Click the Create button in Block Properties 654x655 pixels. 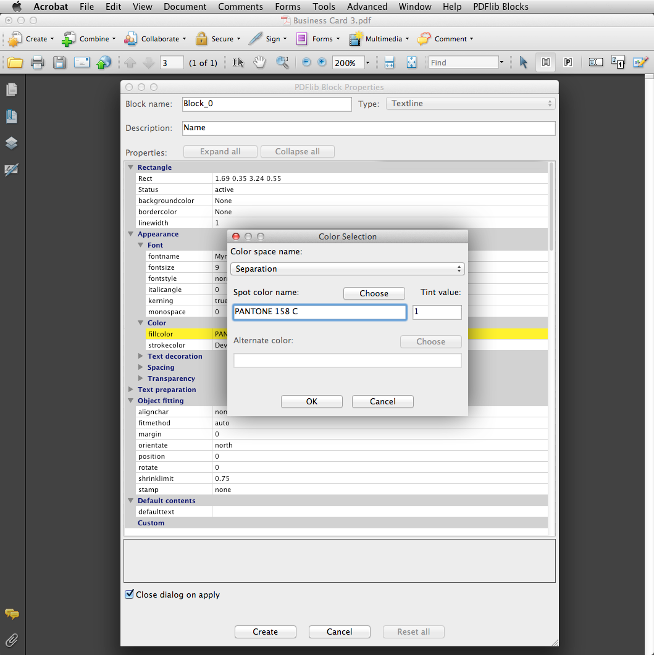pos(266,632)
